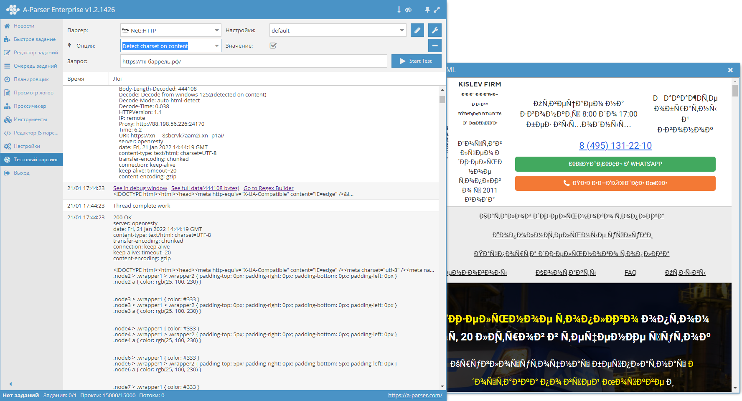The width and height of the screenshot is (742, 401).
Task: Toggle the eye visibility icon in the header
Action: click(x=409, y=9)
